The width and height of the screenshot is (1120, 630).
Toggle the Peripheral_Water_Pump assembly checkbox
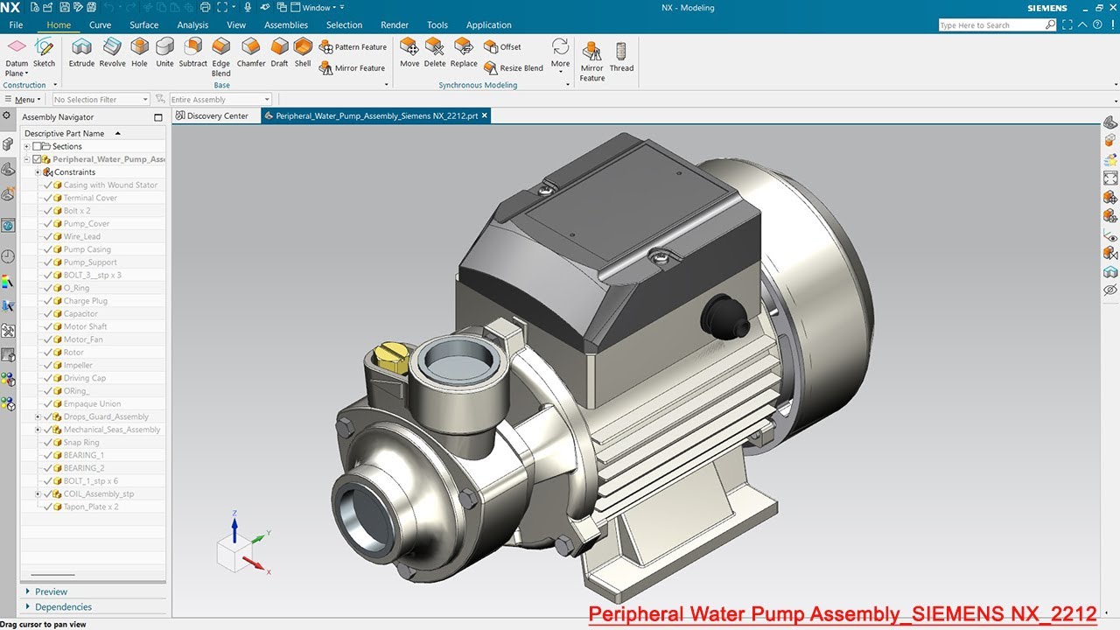[37, 159]
